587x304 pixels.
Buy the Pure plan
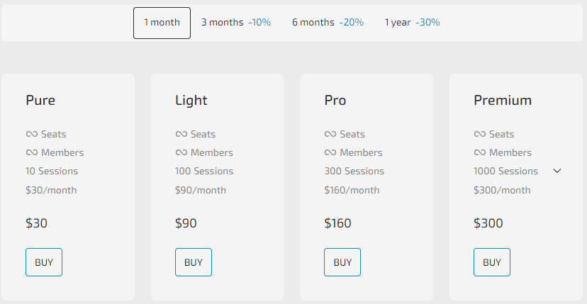tap(44, 262)
